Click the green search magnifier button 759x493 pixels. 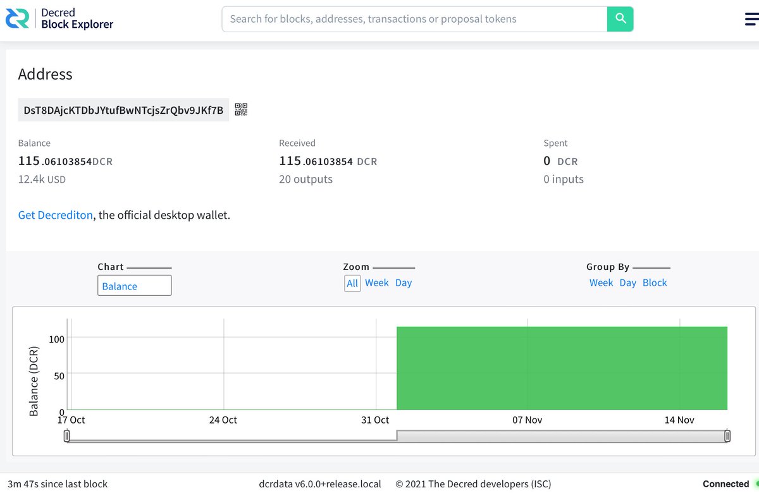coord(620,19)
